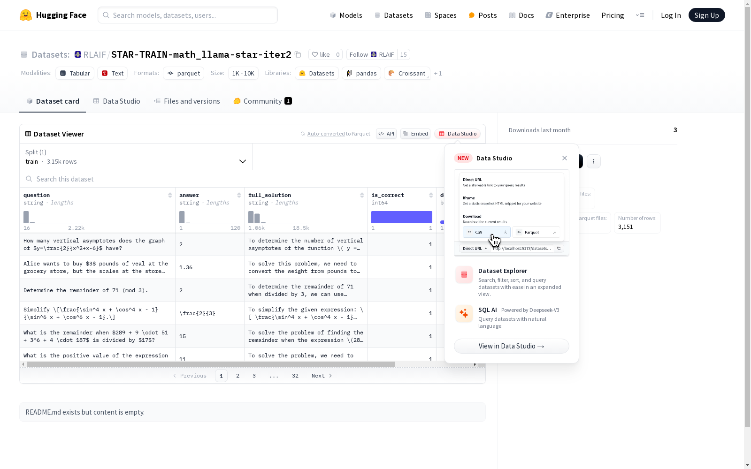Click the '\frac{2}{3}' answer cell
751x469 pixels.
pyautogui.click(x=210, y=313)
